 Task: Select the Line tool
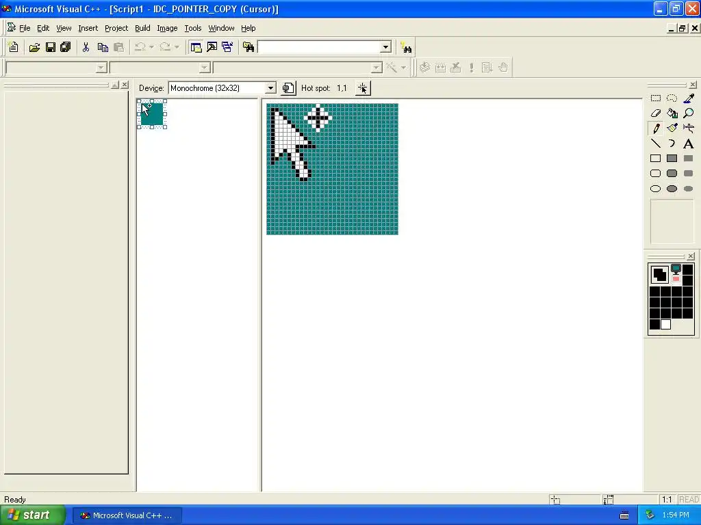point(655,144)
